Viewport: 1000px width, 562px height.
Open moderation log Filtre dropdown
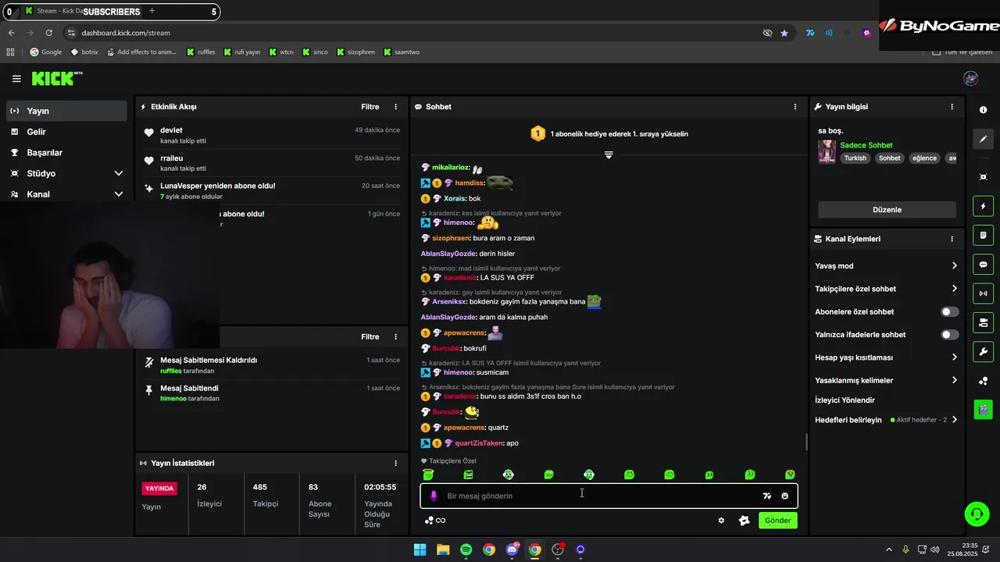click(x=370, y=337)
